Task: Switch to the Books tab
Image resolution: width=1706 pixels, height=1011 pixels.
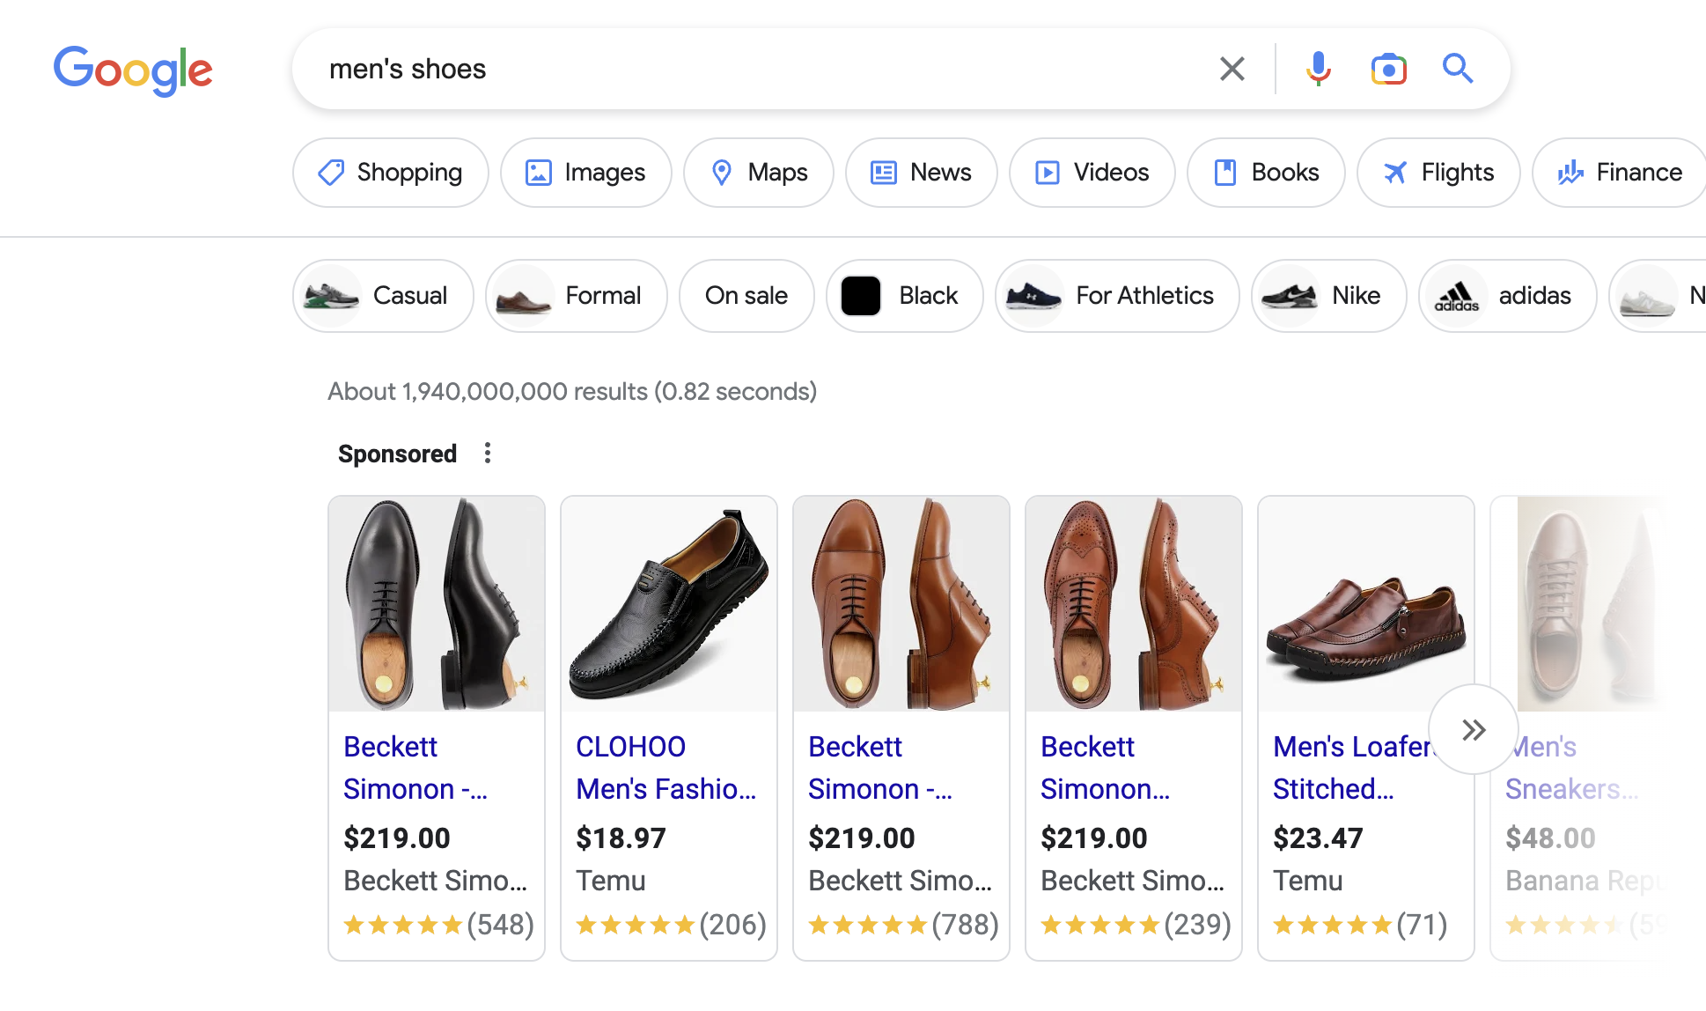Action: [1266, 173]
